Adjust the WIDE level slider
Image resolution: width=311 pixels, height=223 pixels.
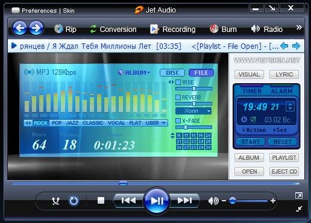pyautogui.click(x=193, y=89)
